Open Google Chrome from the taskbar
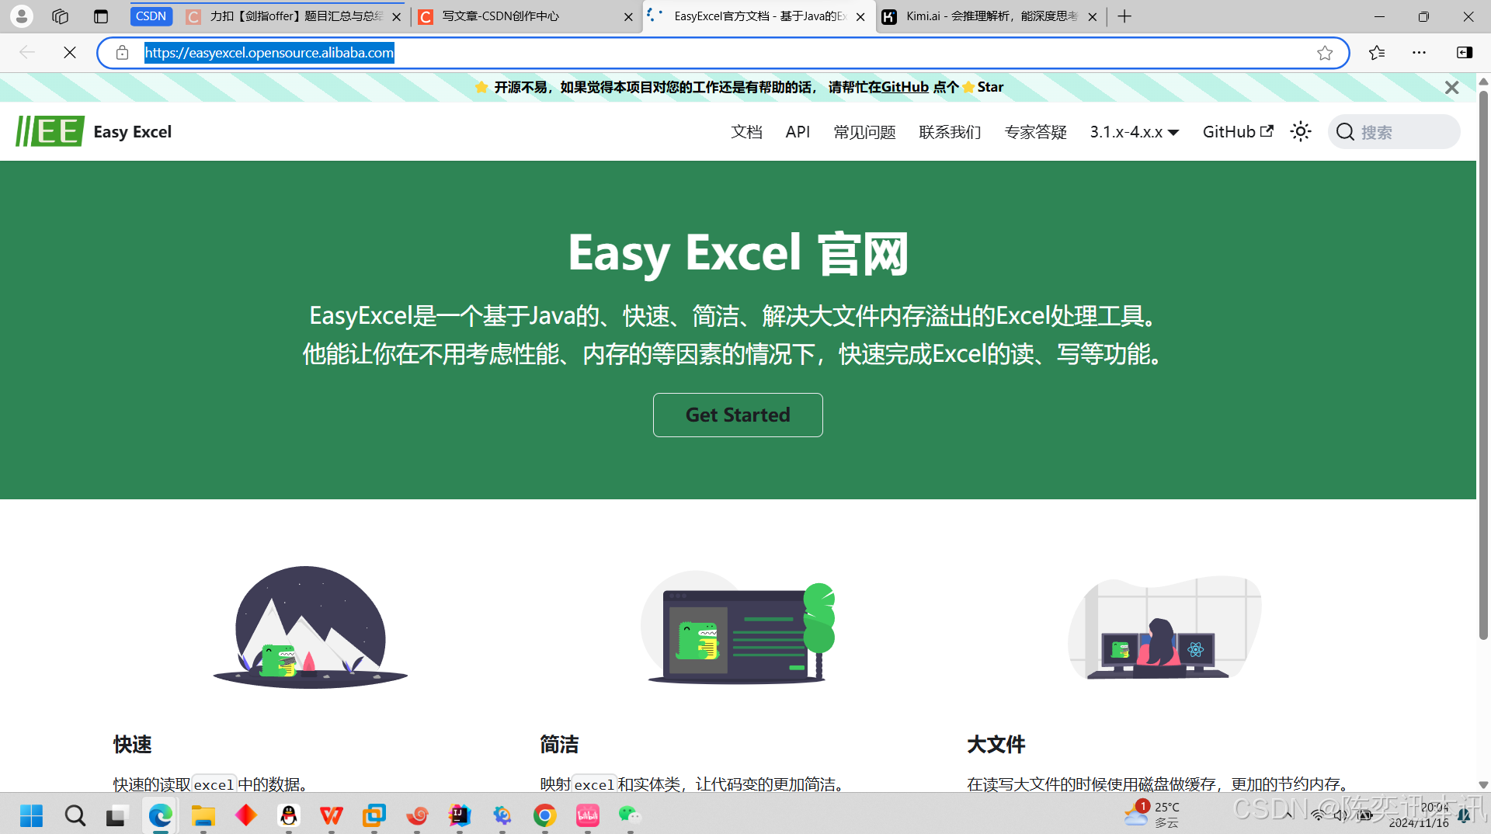1491x834 pixels. 545,815
